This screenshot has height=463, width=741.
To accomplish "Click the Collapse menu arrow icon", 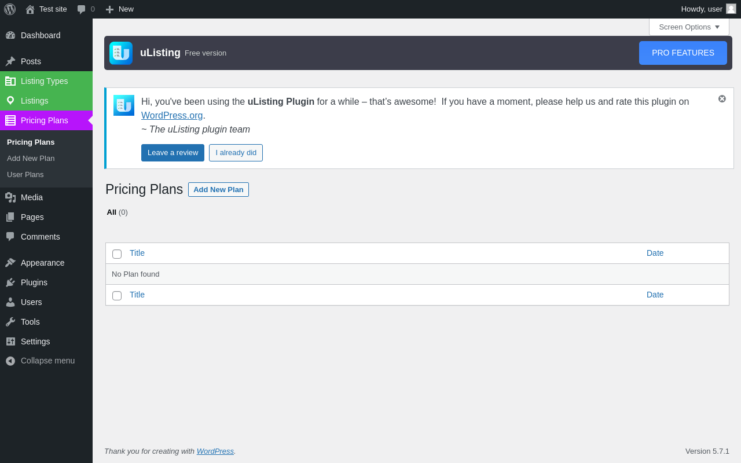I will (10, 361).
